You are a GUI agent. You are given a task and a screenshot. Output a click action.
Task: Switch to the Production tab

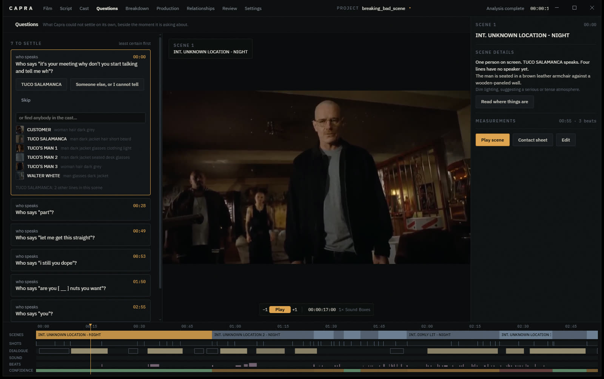coord(168,8)
